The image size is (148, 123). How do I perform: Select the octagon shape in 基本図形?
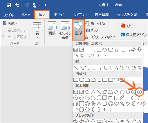point(139,92)
